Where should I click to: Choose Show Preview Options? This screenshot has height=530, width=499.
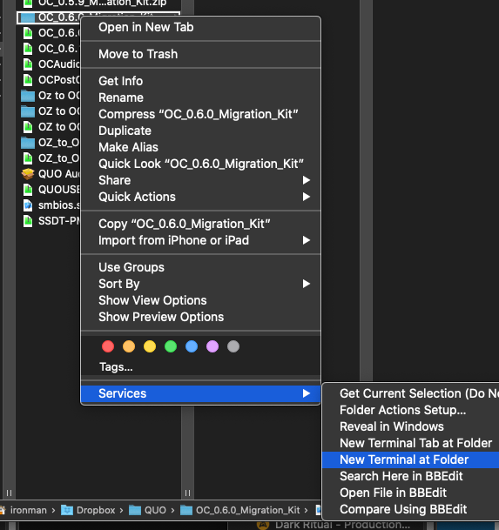point(200,317)
